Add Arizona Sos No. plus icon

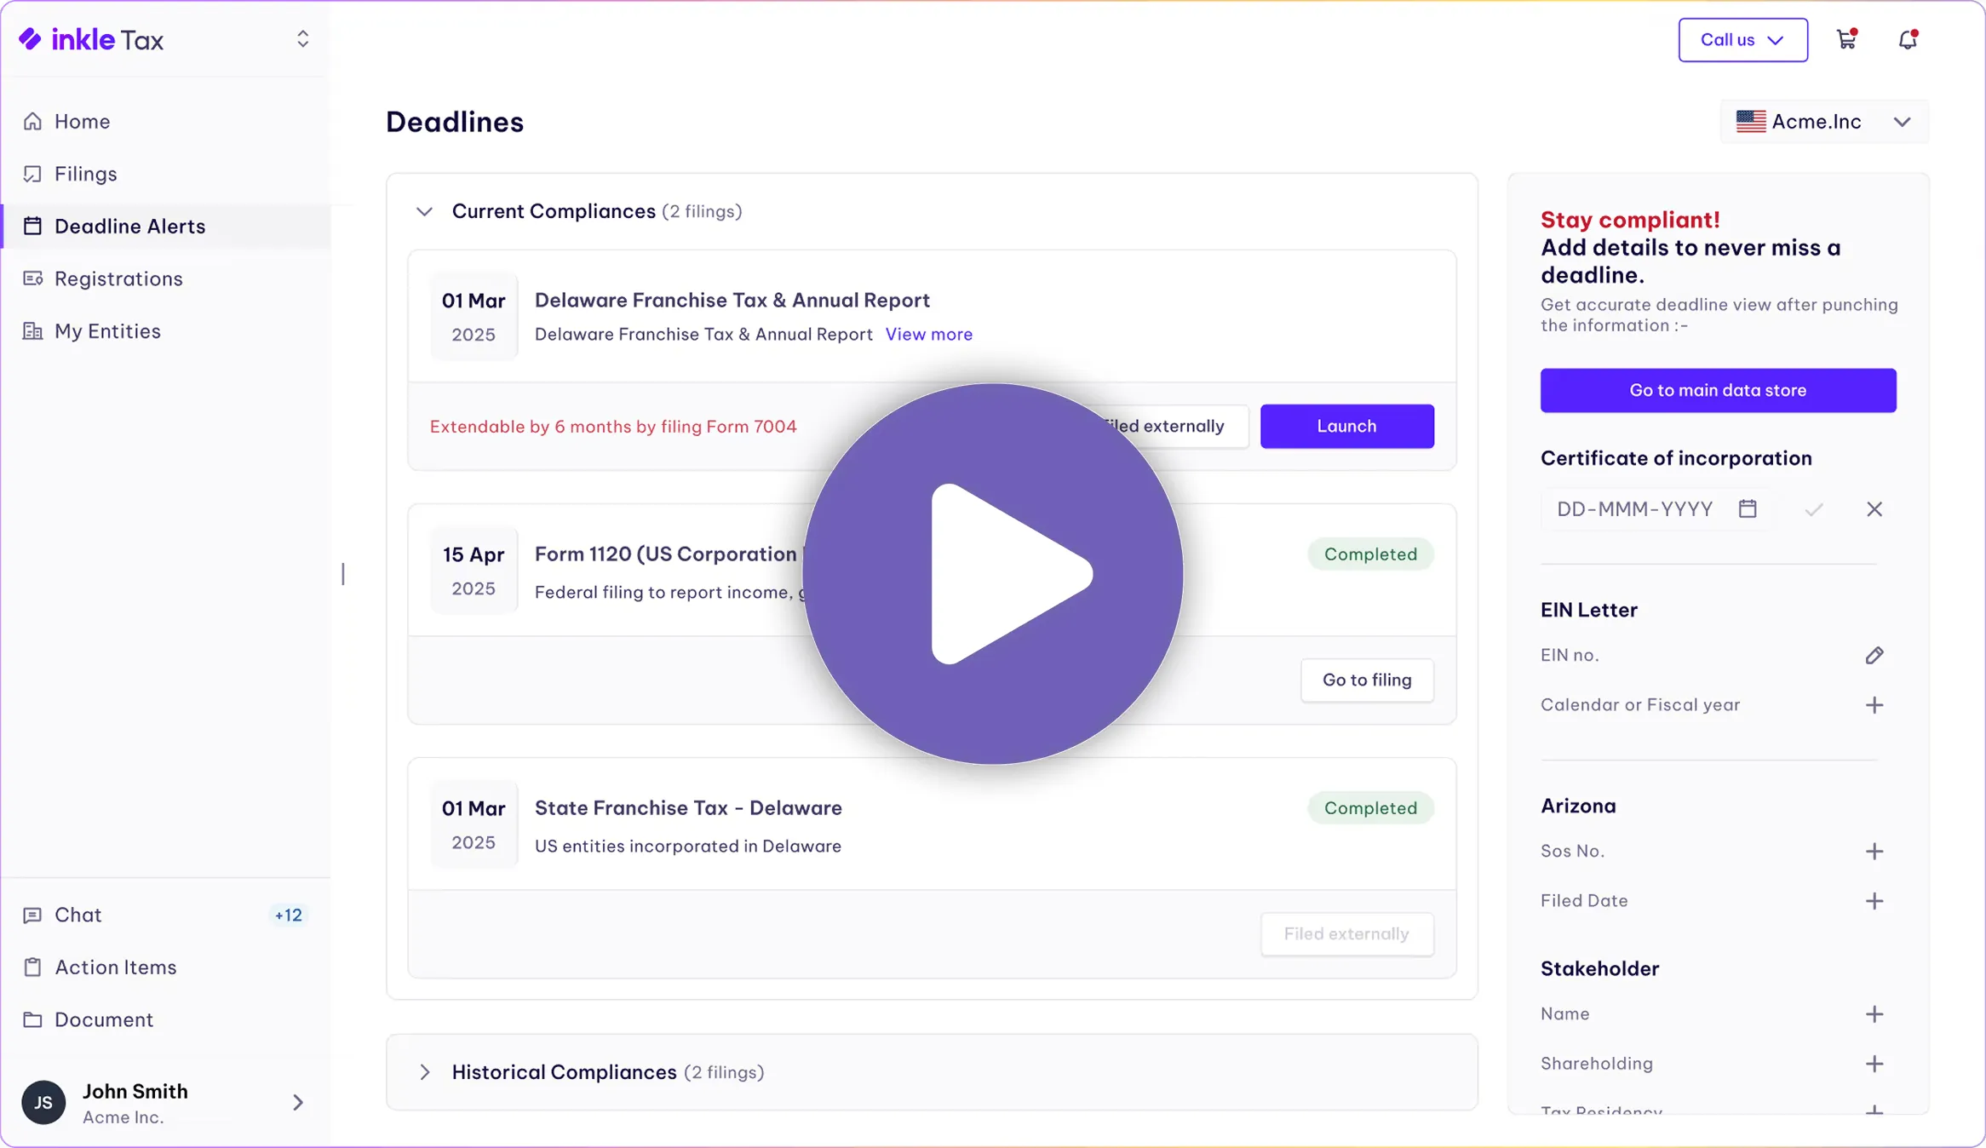[x=1874, y=852]
